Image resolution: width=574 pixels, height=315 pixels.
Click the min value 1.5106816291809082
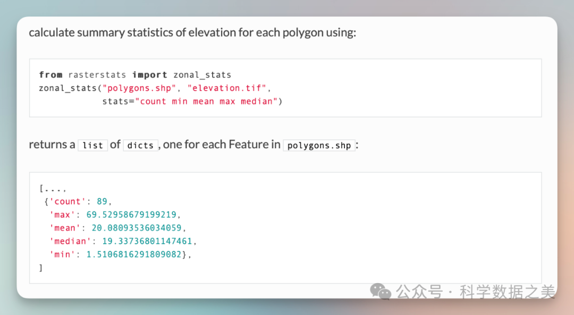tap(134, 255)
